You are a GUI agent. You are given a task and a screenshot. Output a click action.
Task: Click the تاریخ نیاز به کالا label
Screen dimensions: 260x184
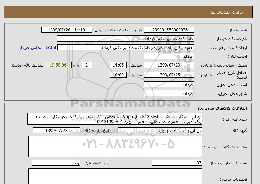[x=97, y=131]
